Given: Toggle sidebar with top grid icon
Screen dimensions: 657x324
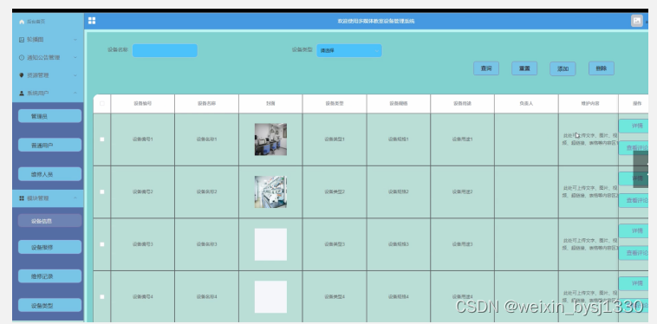Looking at the screenshot, I should pos(92,21).
